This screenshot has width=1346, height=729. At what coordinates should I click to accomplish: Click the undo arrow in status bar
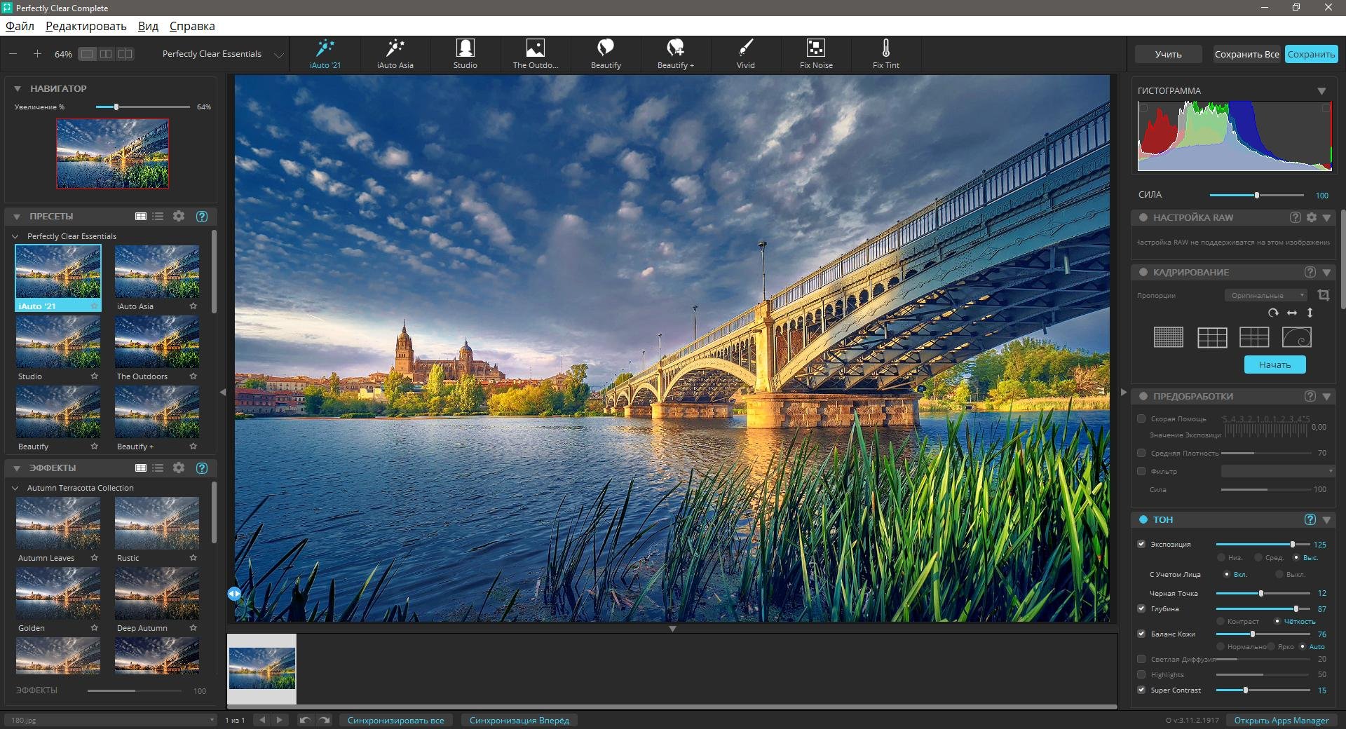305,720
